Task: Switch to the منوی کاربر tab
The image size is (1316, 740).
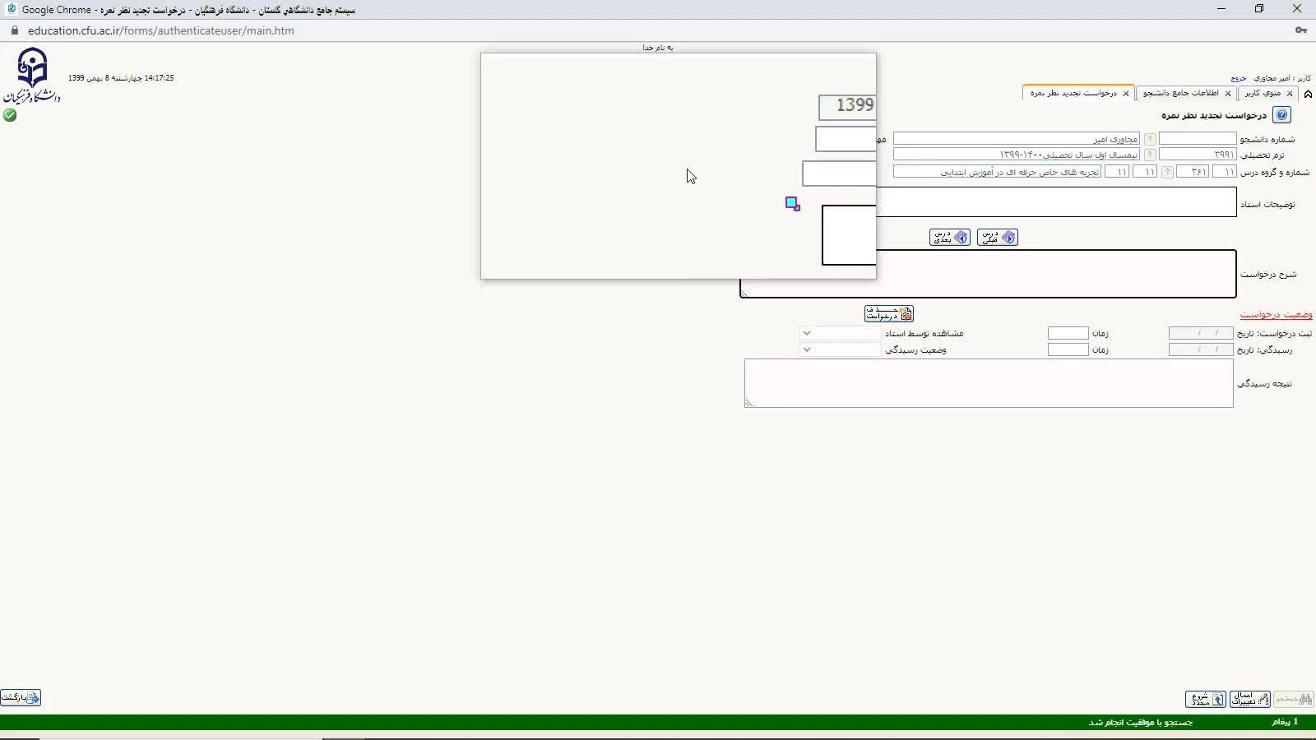Action: [x=1263, y=93]
